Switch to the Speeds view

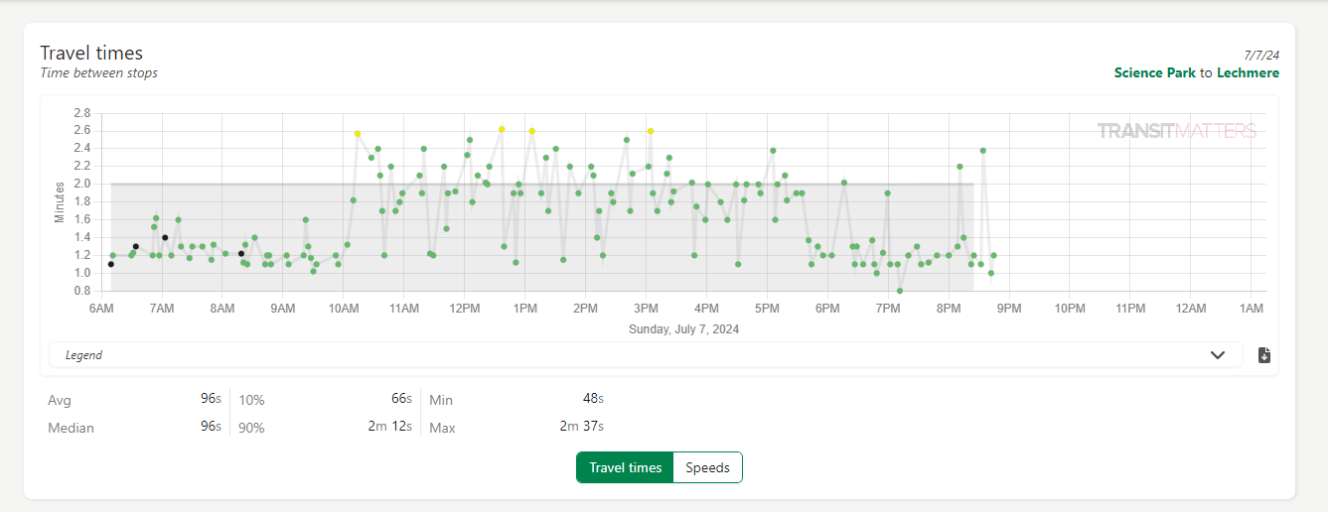pos(707,467)
